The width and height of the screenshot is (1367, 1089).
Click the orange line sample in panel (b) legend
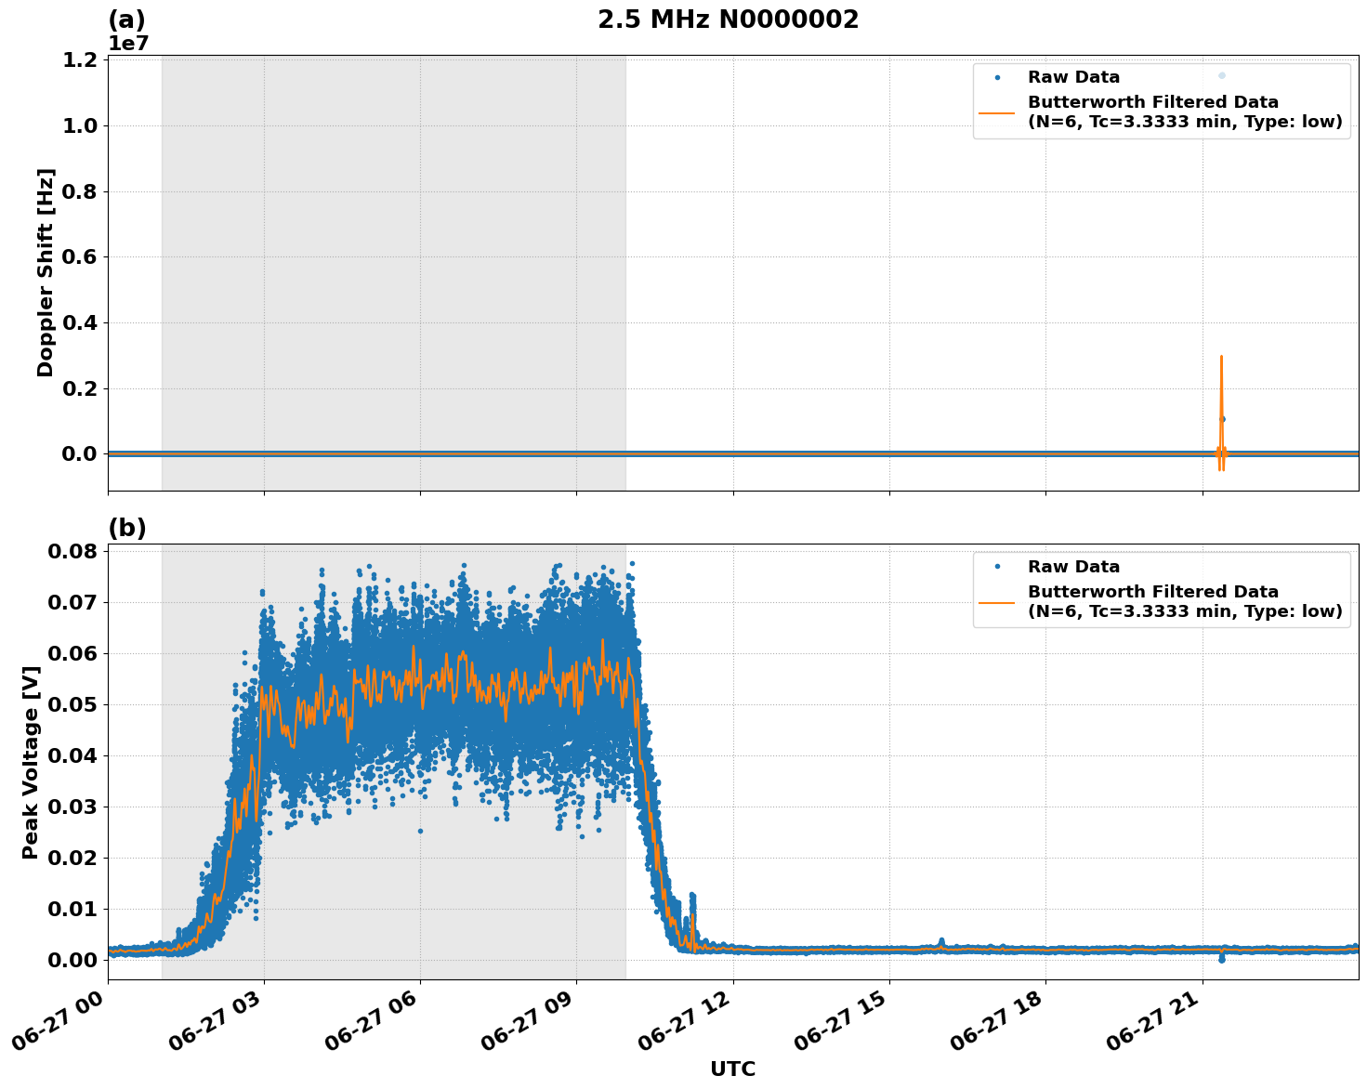pyautogui.click(x=999, y=601)
